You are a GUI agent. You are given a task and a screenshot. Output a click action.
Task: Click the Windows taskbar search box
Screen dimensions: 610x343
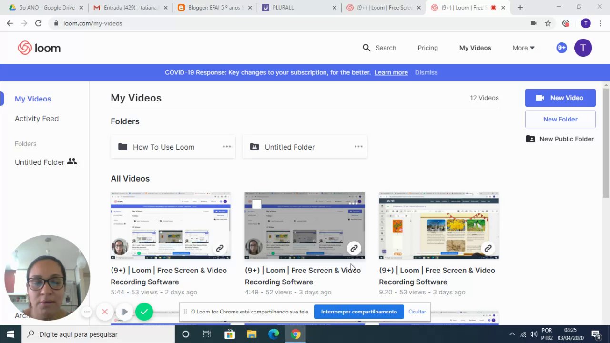click(x=98, y=334)
